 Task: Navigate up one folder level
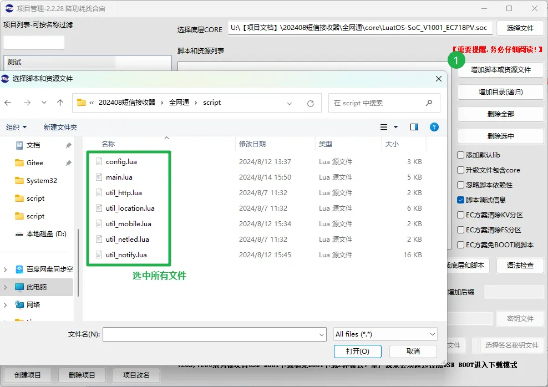[60, 103]
